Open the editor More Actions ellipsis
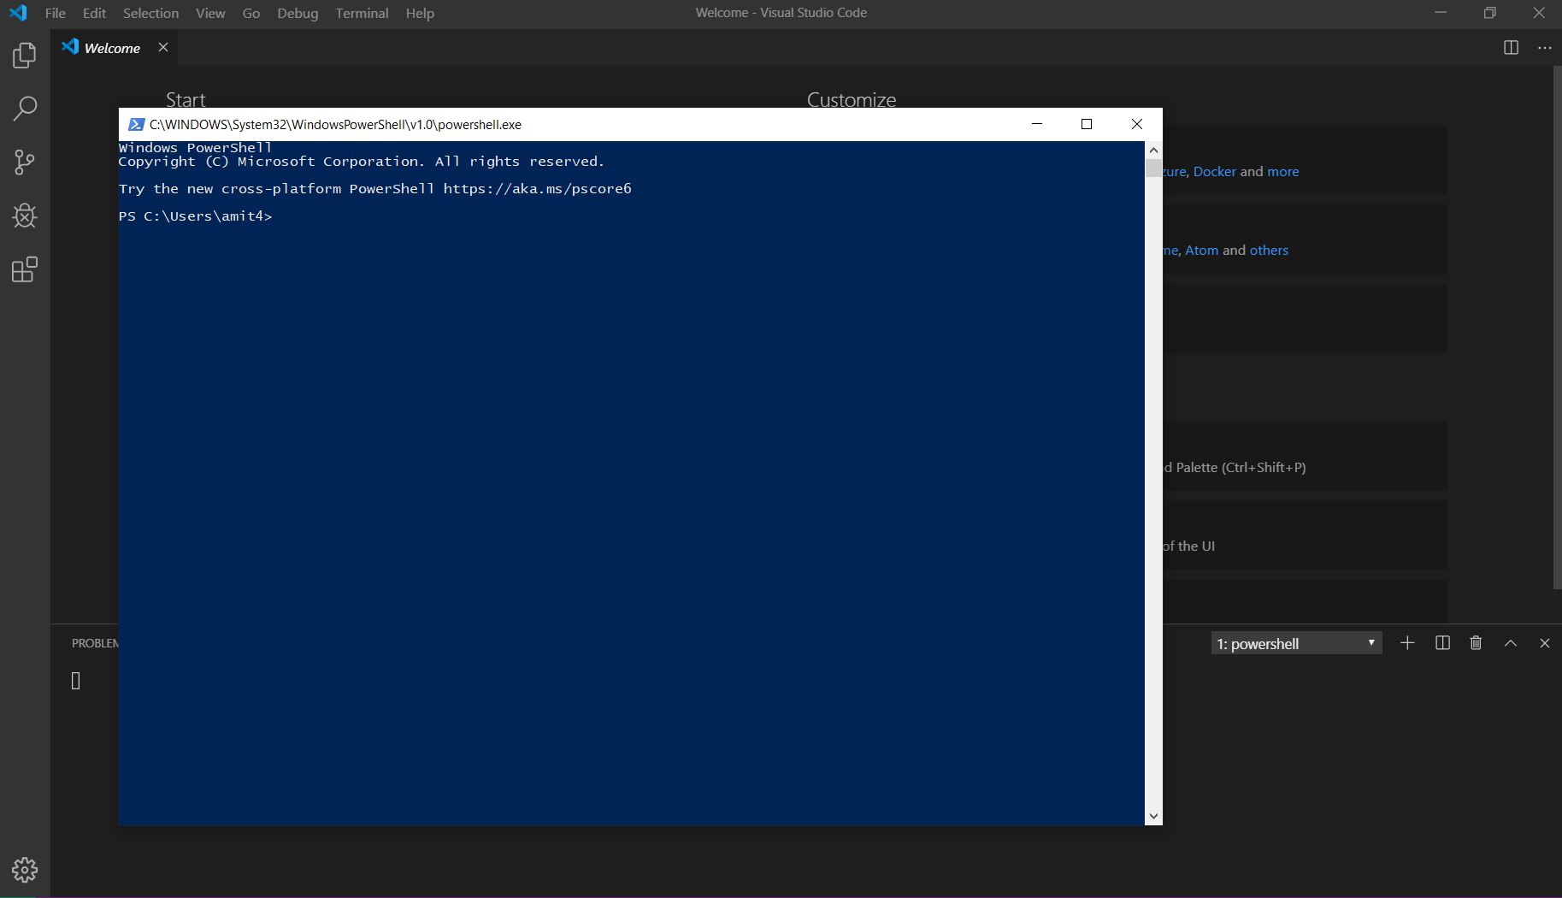Viewport: 1562px width, 898px height. pos(1544,48)
